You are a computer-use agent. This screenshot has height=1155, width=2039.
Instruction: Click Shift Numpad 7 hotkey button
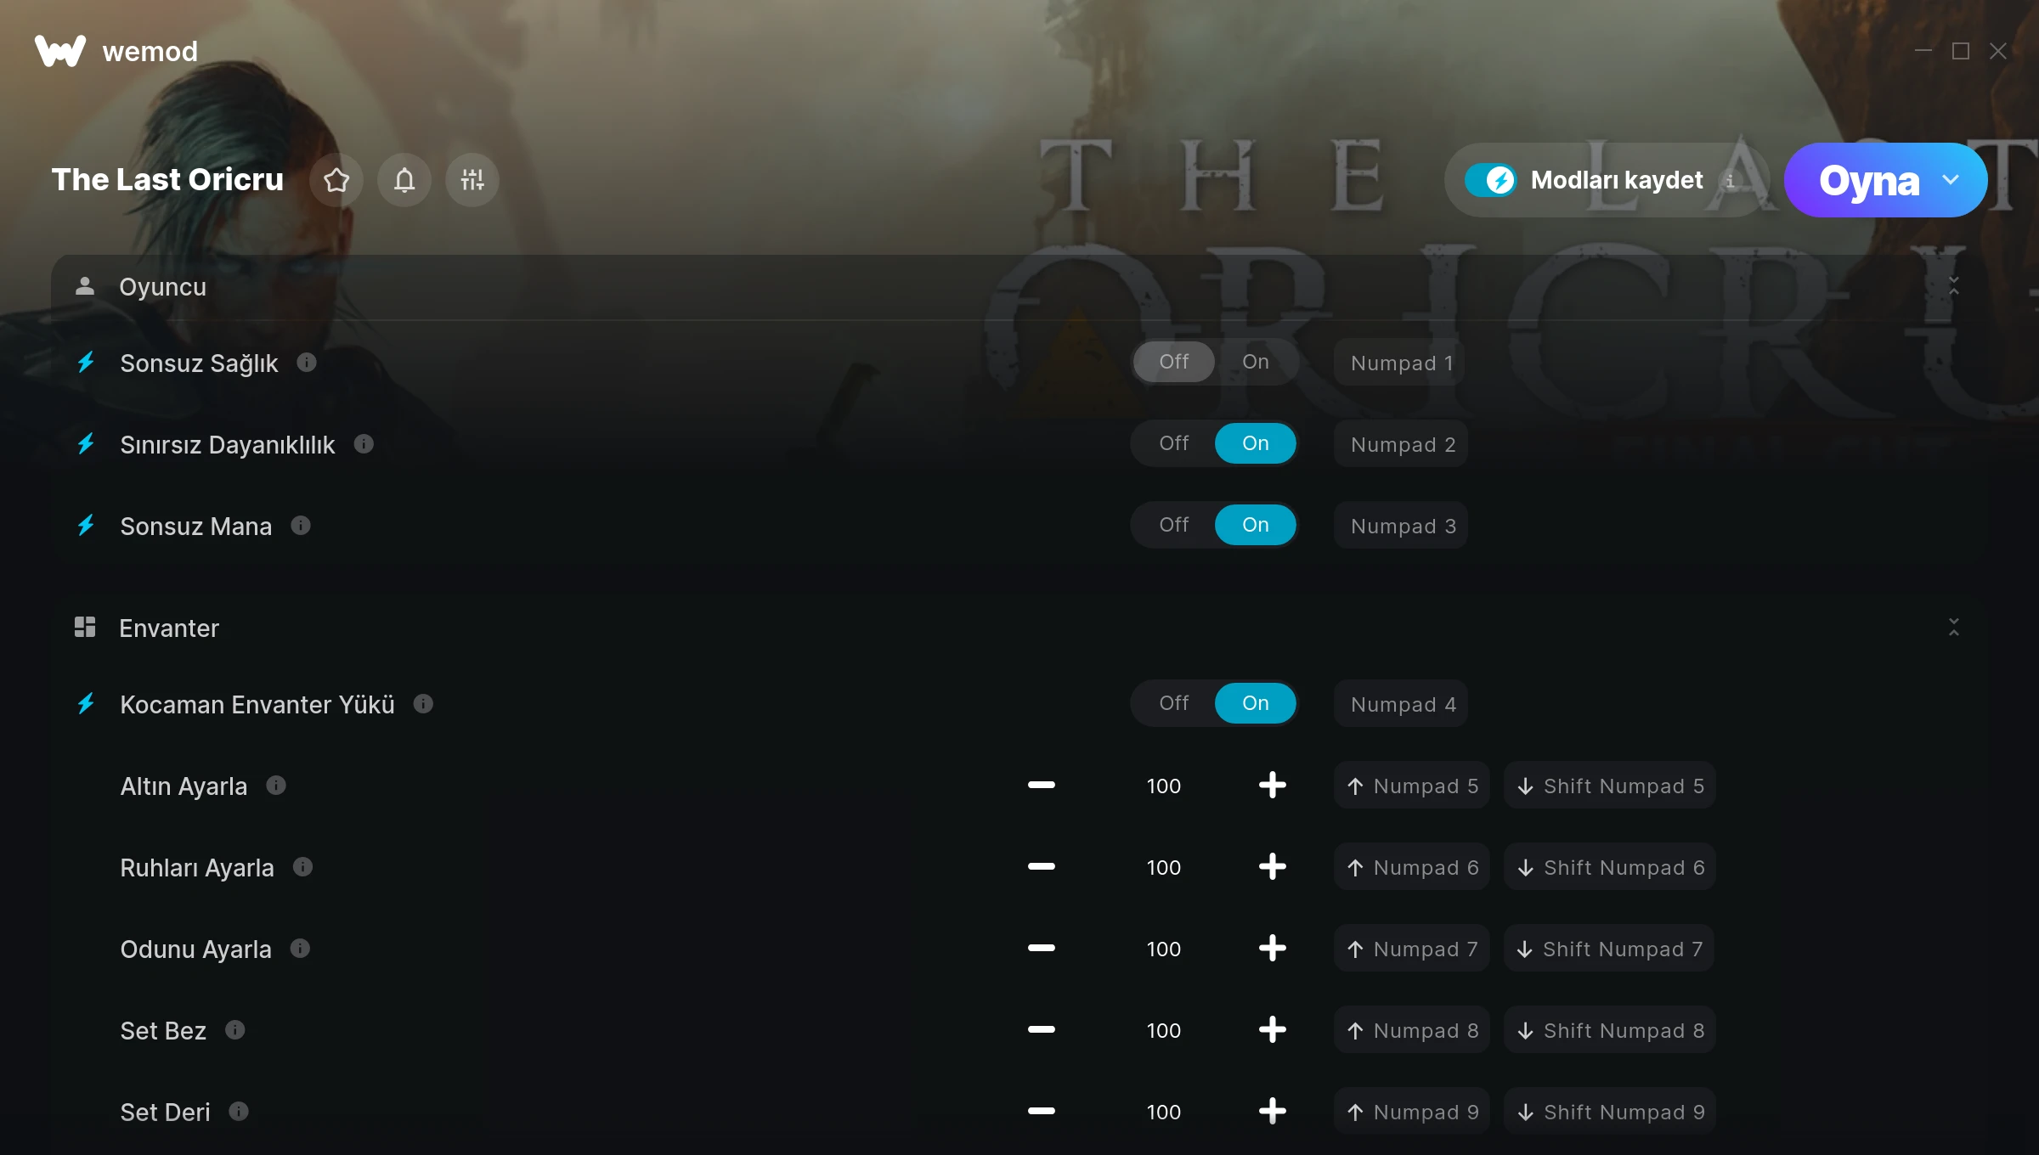pyautogui.click(x=1609, y=949)
